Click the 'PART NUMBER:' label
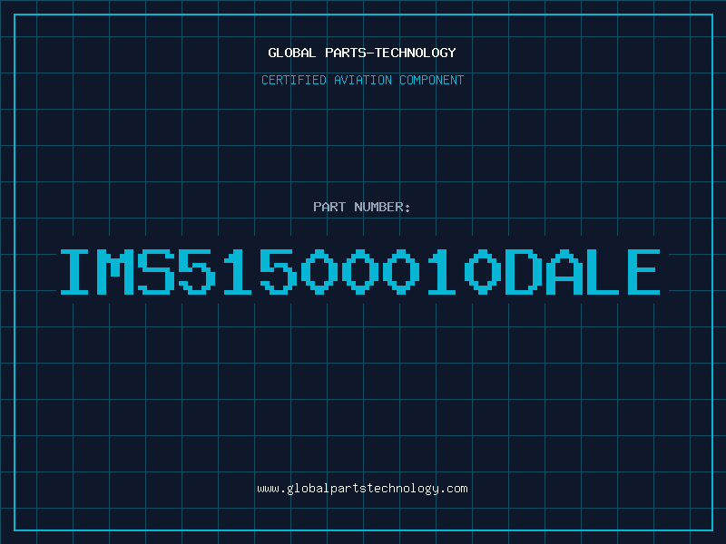726x544 pixels. 362,207
